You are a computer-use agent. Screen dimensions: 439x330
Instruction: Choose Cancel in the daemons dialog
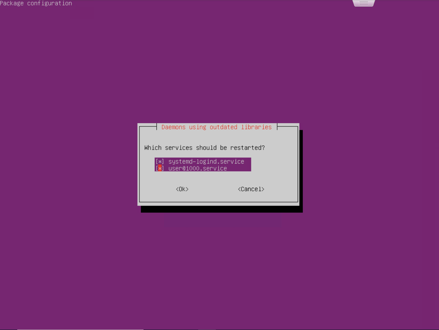[x=251, y=189]
